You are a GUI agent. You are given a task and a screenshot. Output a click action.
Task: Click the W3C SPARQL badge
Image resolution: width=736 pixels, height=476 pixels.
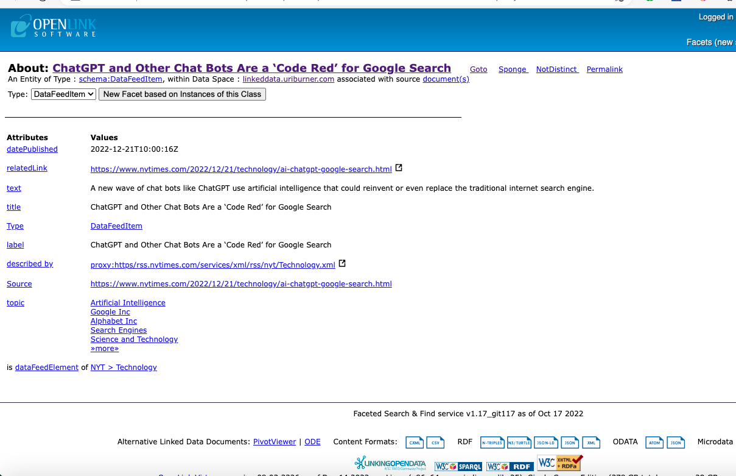458,466
